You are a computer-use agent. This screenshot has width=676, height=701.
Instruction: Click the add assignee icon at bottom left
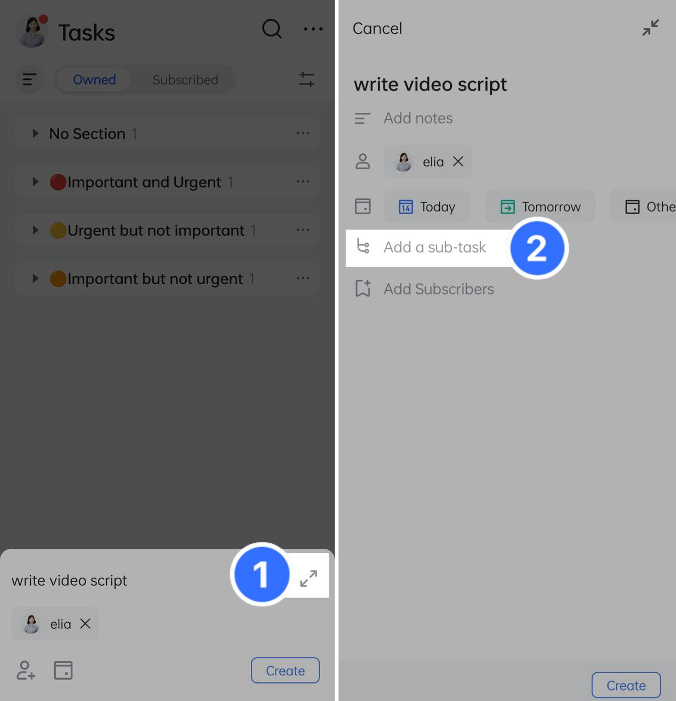26,670
